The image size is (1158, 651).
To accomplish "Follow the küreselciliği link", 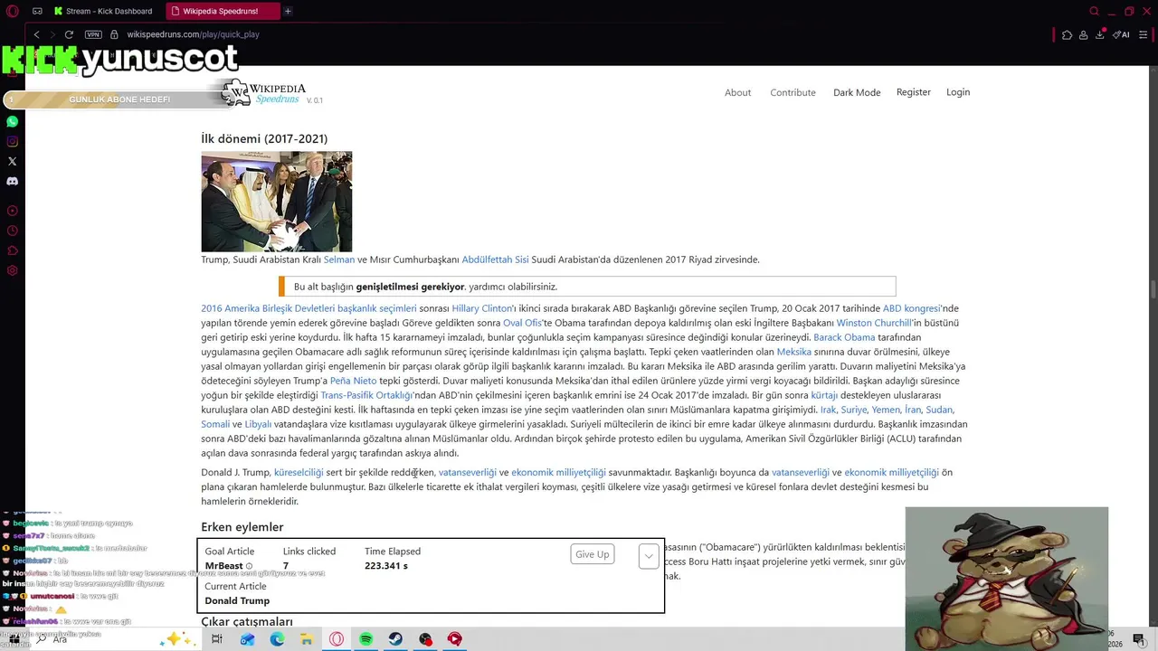I will [x=299, y=472].
